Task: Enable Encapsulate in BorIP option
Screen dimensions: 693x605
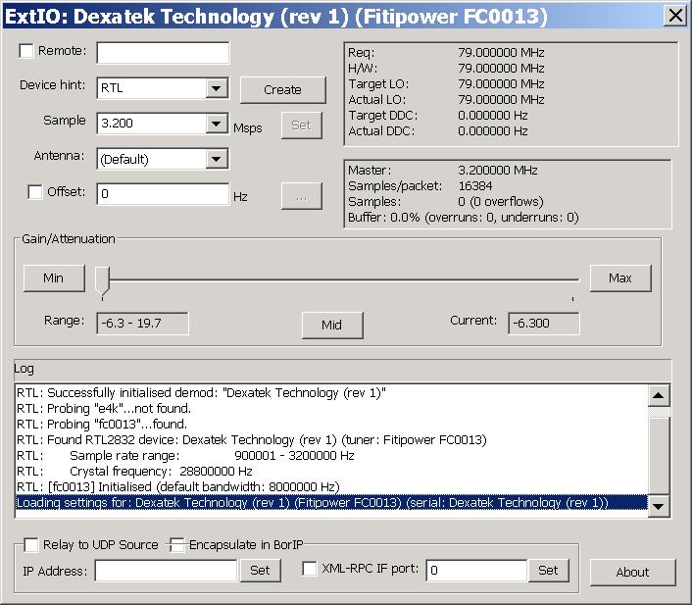Action: click(177, 545)
